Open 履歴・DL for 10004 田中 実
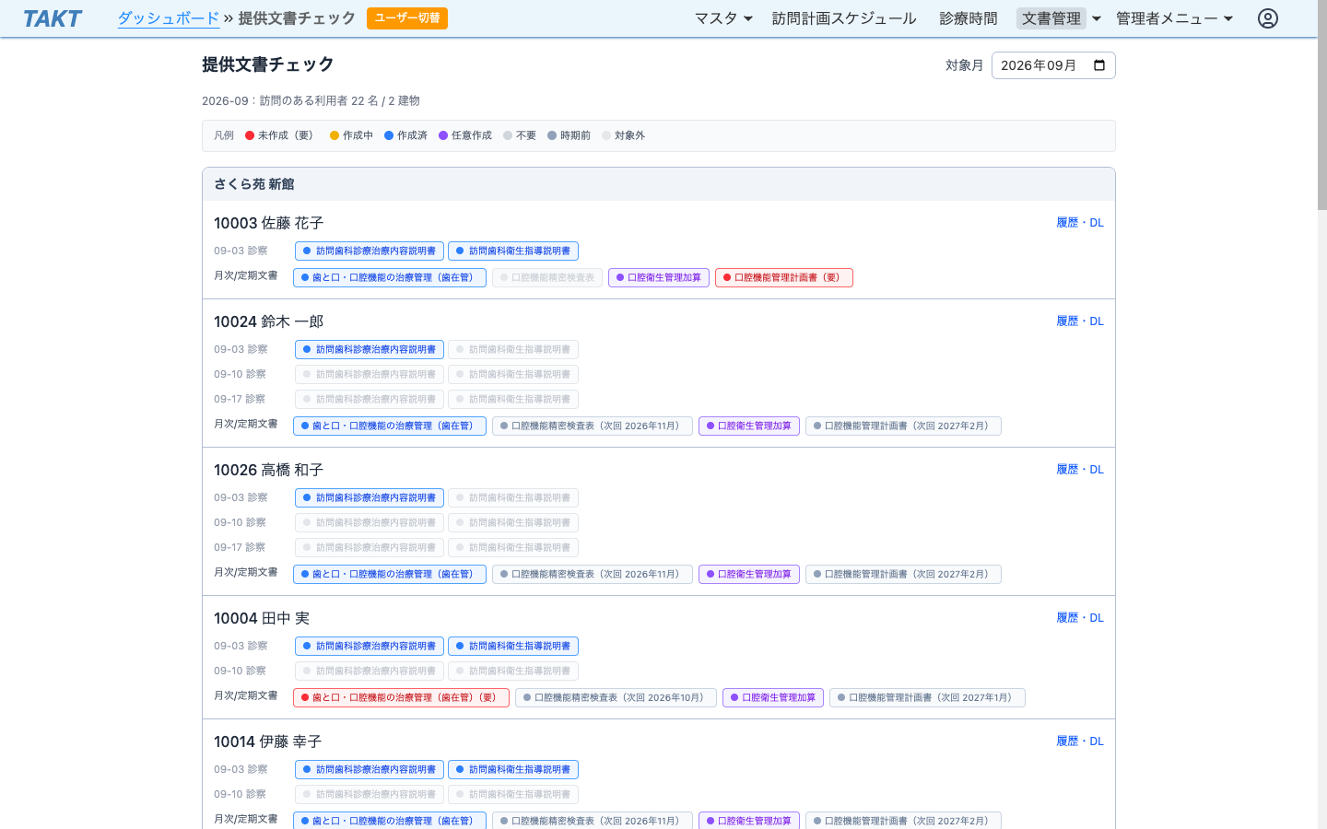This screenshot has height=829, width=1327. pos(1080,618)
